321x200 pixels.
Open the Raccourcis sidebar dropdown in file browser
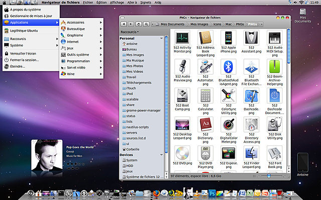pos(129,32)
